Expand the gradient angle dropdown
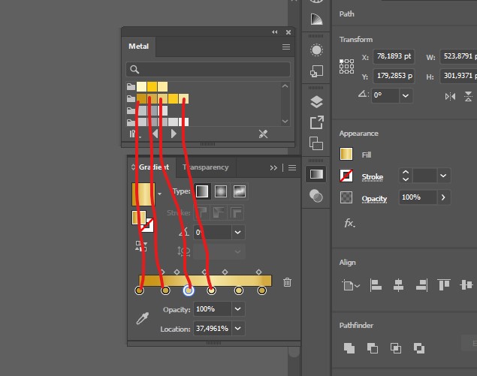The height and width of the screenshot is (376, 477). pyautogui.click(x=238, y=233)
